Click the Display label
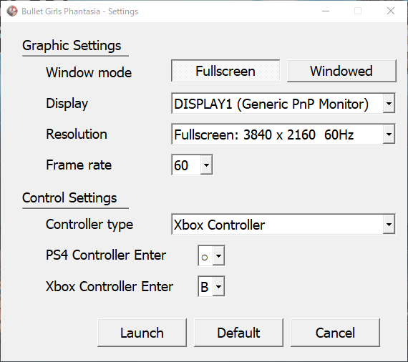This screenshot has width=408, height=362. [67, 104]
